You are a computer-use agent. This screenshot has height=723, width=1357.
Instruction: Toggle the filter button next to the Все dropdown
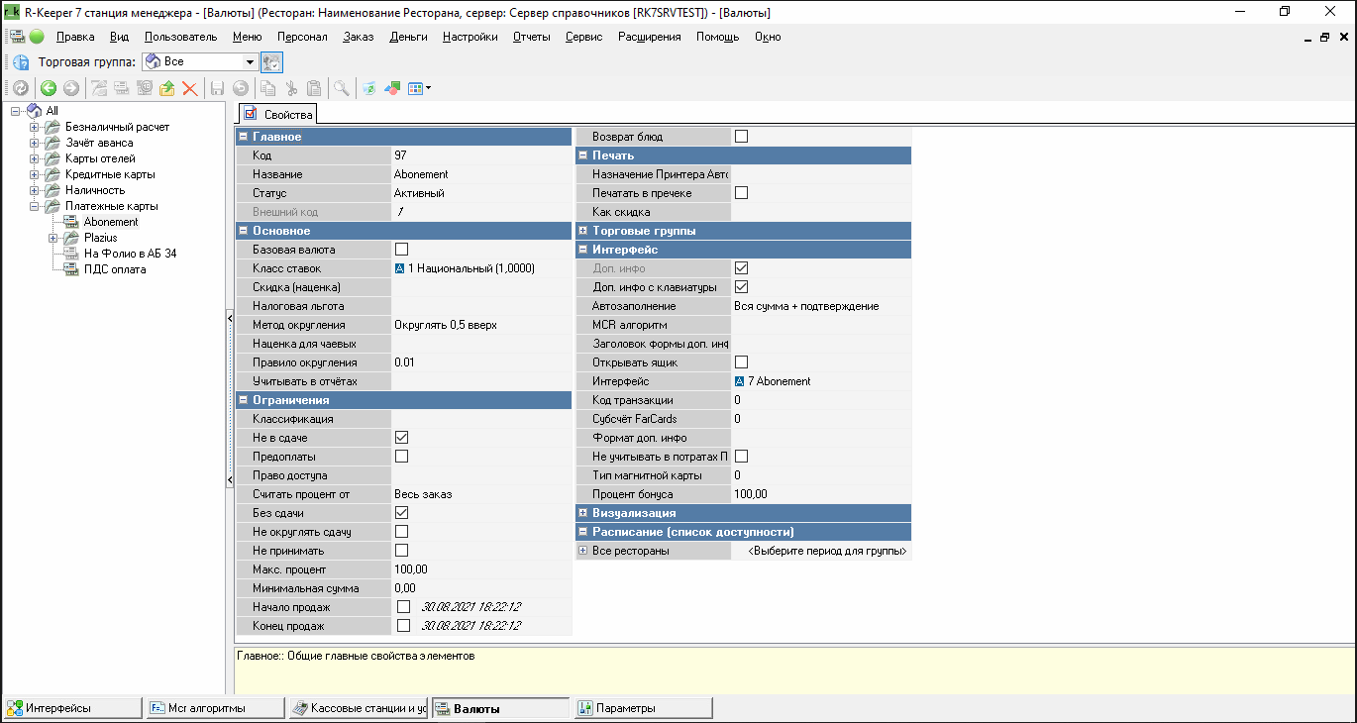click(x=272, y=61)
